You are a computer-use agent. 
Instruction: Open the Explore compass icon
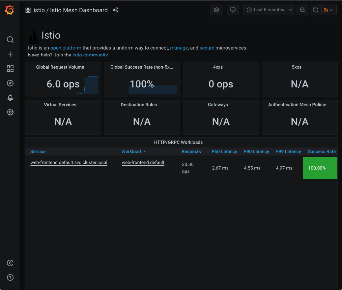(10, 83)
